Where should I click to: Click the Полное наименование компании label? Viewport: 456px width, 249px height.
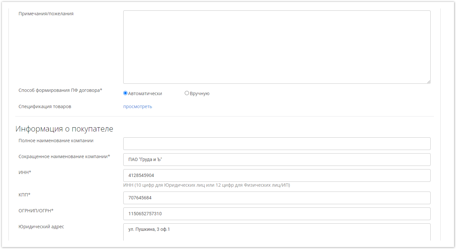point(56,141)
